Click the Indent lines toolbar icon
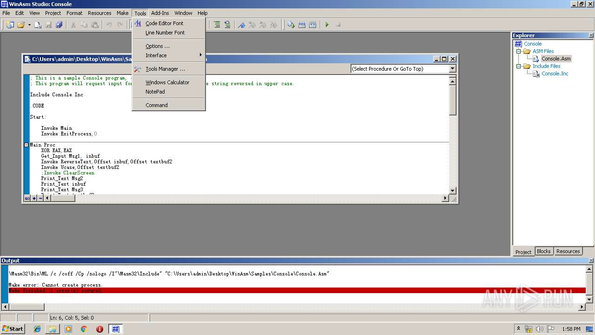The width and height of the screenshot is (595, 335). tap(217, 25)
